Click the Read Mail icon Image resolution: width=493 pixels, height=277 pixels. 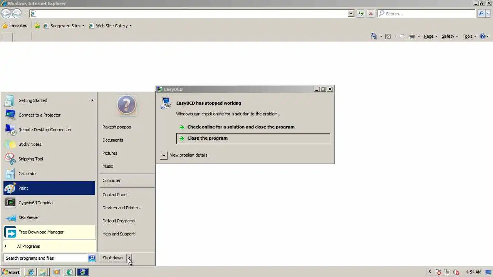402,36
